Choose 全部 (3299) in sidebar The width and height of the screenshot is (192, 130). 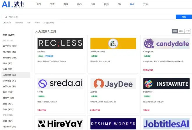pos(9,35)
